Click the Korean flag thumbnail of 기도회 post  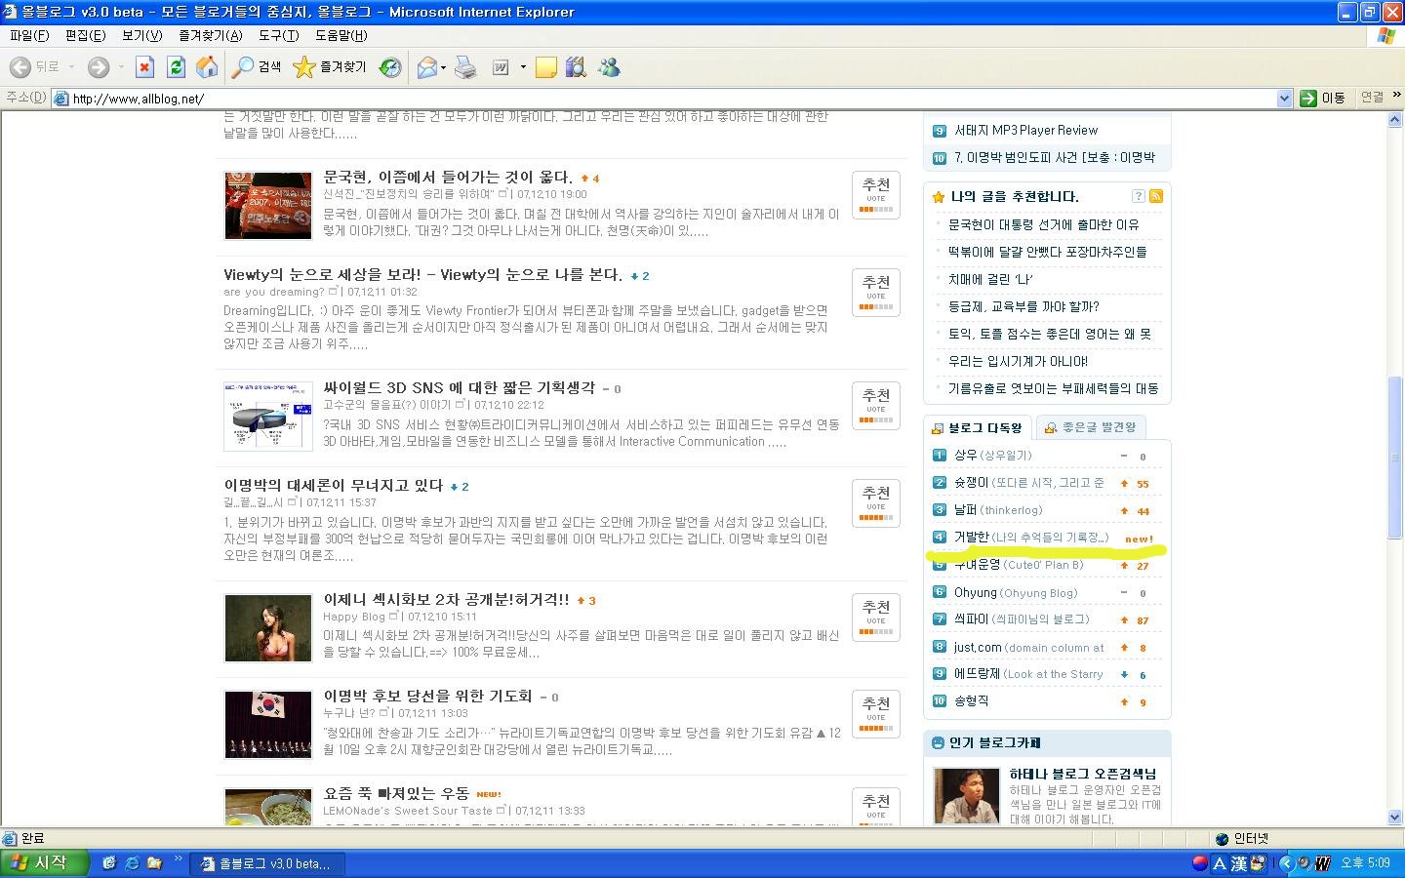pos(267,725)
